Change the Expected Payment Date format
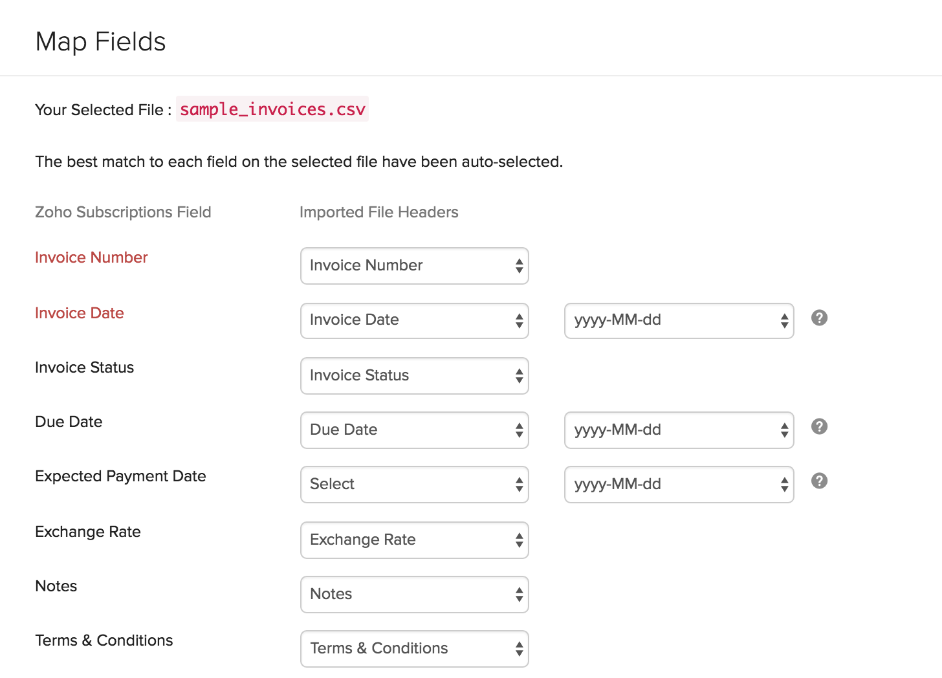Viewport: 942px width, 678px height. [678, 484]
